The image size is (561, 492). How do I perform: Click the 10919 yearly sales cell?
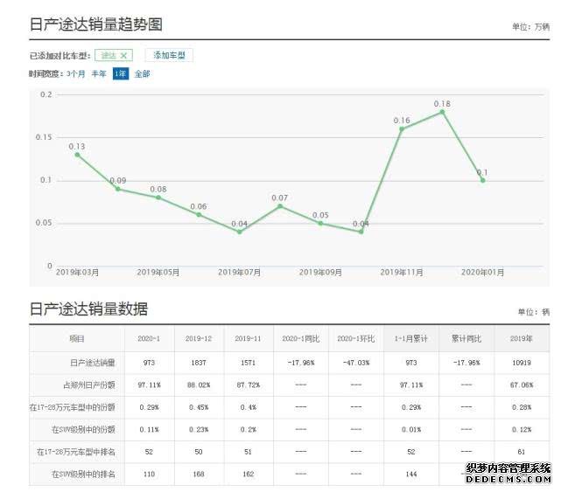522,363
